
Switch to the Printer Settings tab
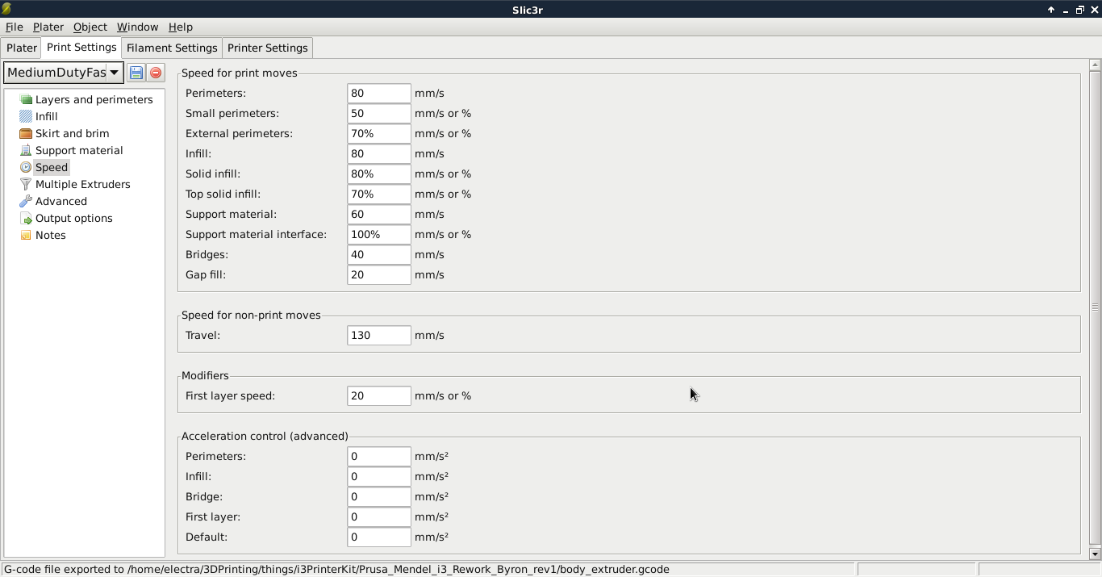[x=267, y=48]
